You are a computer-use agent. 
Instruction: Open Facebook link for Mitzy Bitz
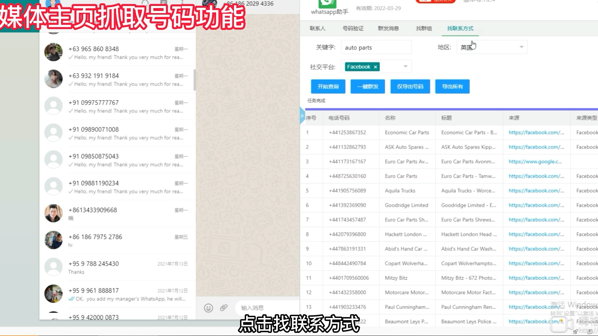pos(536,278)
